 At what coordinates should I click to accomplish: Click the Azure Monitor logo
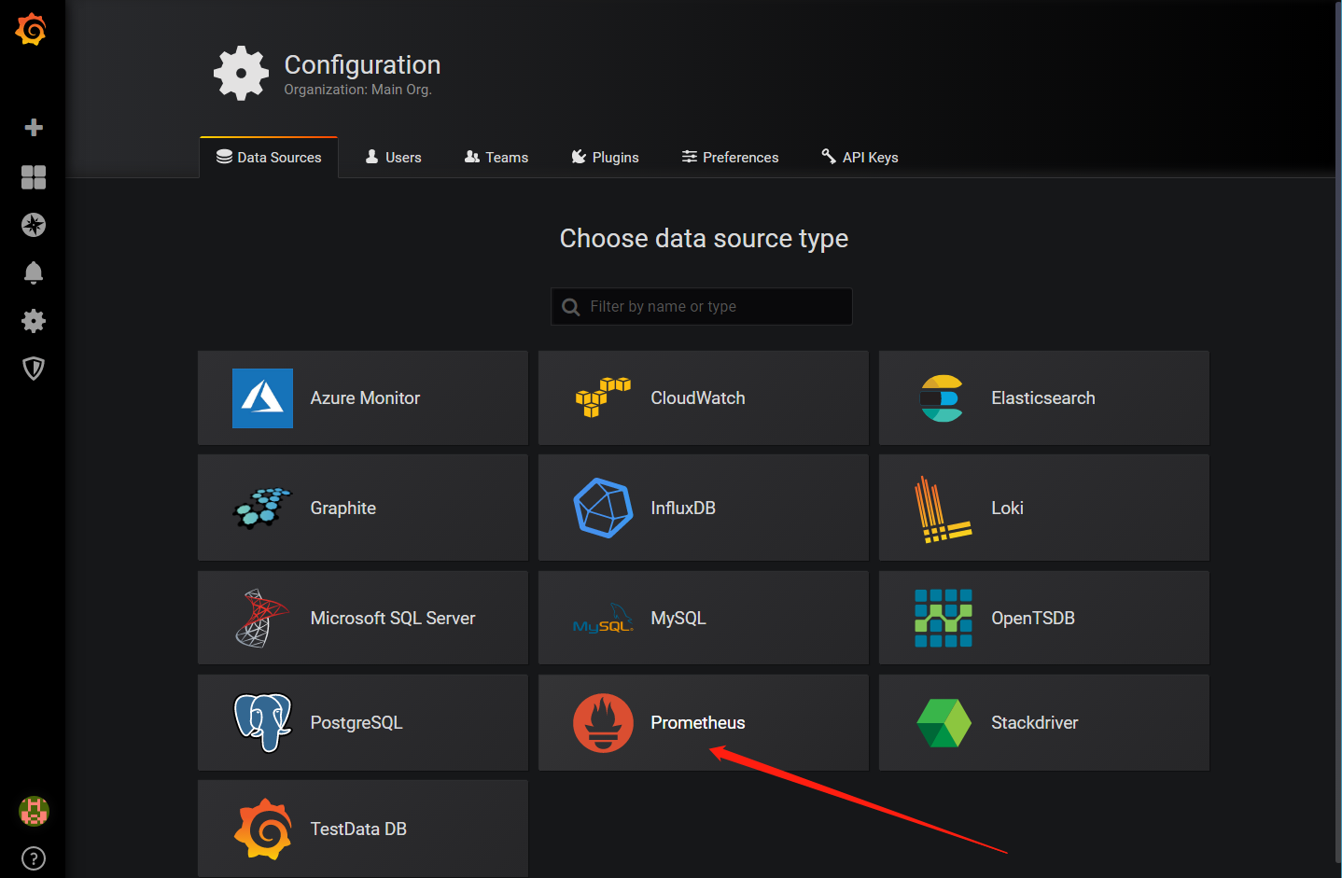tap(262, 398)
